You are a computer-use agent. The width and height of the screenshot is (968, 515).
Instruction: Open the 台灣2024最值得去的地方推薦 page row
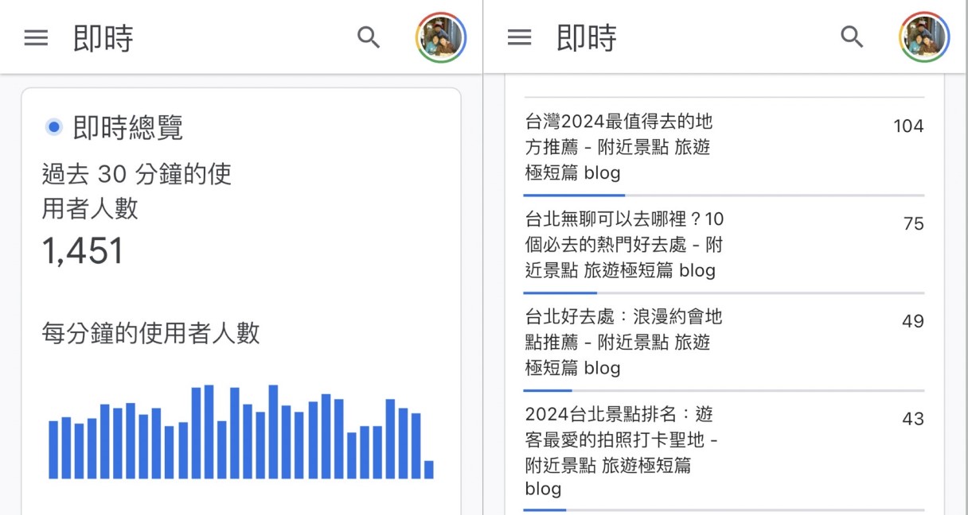[619, 147]
